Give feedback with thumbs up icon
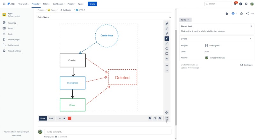This screenshot has width=257, height=140. pyautogui.click(x=241, y=13)
